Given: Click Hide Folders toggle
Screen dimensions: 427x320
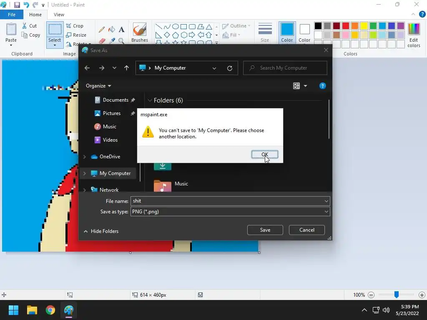Looking at the screenshot, I should (x=101, y=231).
